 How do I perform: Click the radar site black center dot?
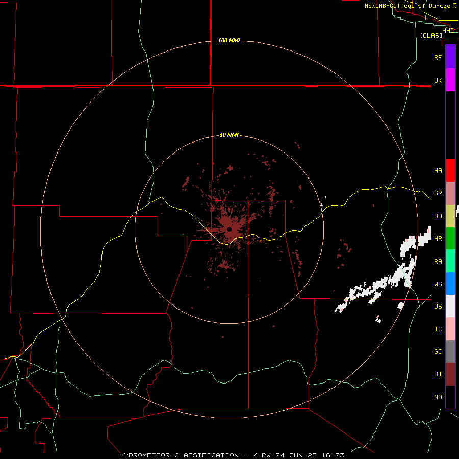229,229
